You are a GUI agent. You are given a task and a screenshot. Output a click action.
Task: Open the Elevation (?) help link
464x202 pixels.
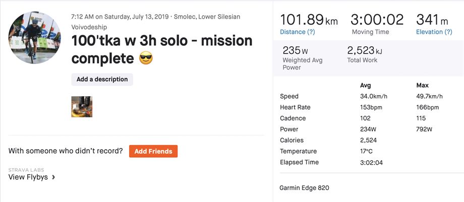[434, 32]
